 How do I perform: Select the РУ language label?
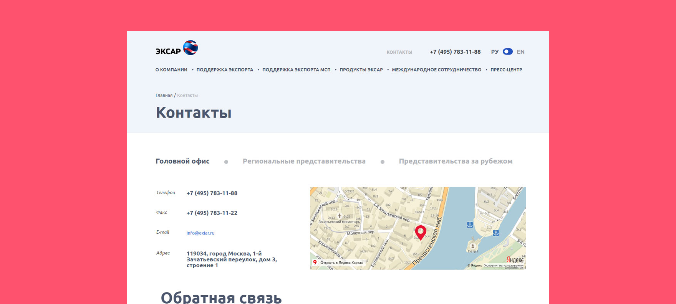click(x=495, y=52)
